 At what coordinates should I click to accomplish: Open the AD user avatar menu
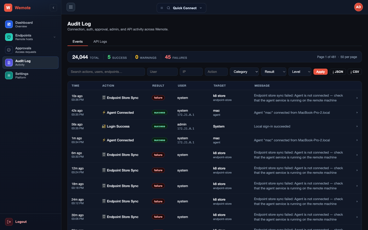pyautogui.click(x=359, y=7)
